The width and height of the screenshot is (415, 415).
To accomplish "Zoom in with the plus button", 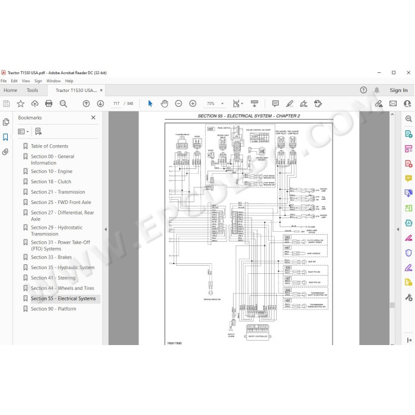I will tap(193, 104).
